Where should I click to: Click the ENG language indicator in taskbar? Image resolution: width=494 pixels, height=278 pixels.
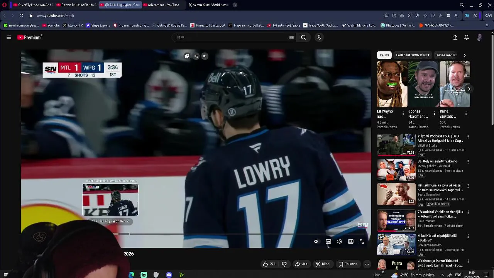click(458, 275)
